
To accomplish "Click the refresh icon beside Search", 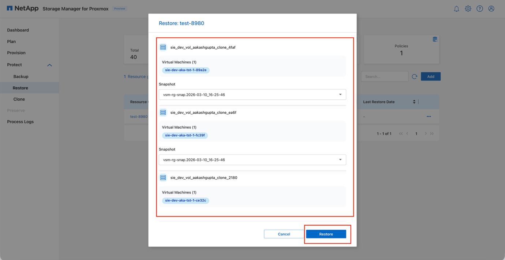I will (x=415, y=76).
